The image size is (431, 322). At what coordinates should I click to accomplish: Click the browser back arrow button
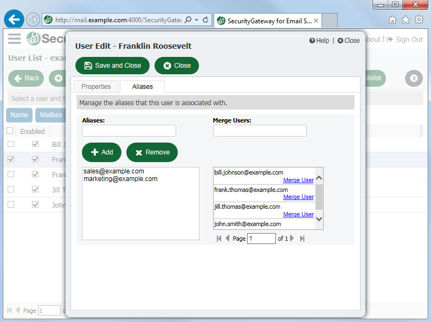(x=14, y=19)
